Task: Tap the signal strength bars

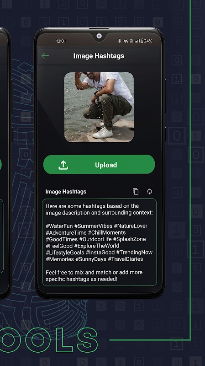Action: point(137,41)
